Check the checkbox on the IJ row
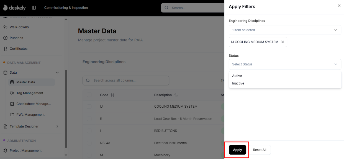 90,106
